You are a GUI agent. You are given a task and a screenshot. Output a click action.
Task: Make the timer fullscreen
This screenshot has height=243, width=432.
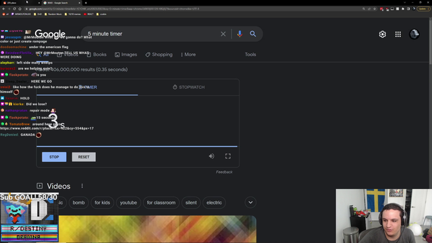pyautogui.click(x=228, y=156)
